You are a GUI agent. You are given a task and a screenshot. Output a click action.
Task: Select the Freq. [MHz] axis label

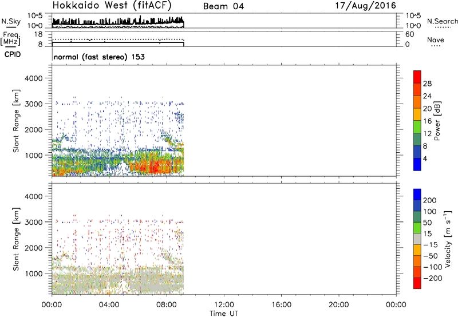point(10,38)
